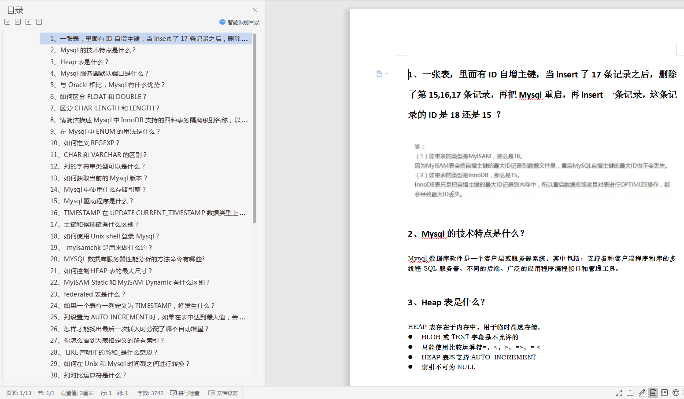Click the minus icon to collapse outline levels
The width and height of the screenshot is (684, 399).
(39, 22)
